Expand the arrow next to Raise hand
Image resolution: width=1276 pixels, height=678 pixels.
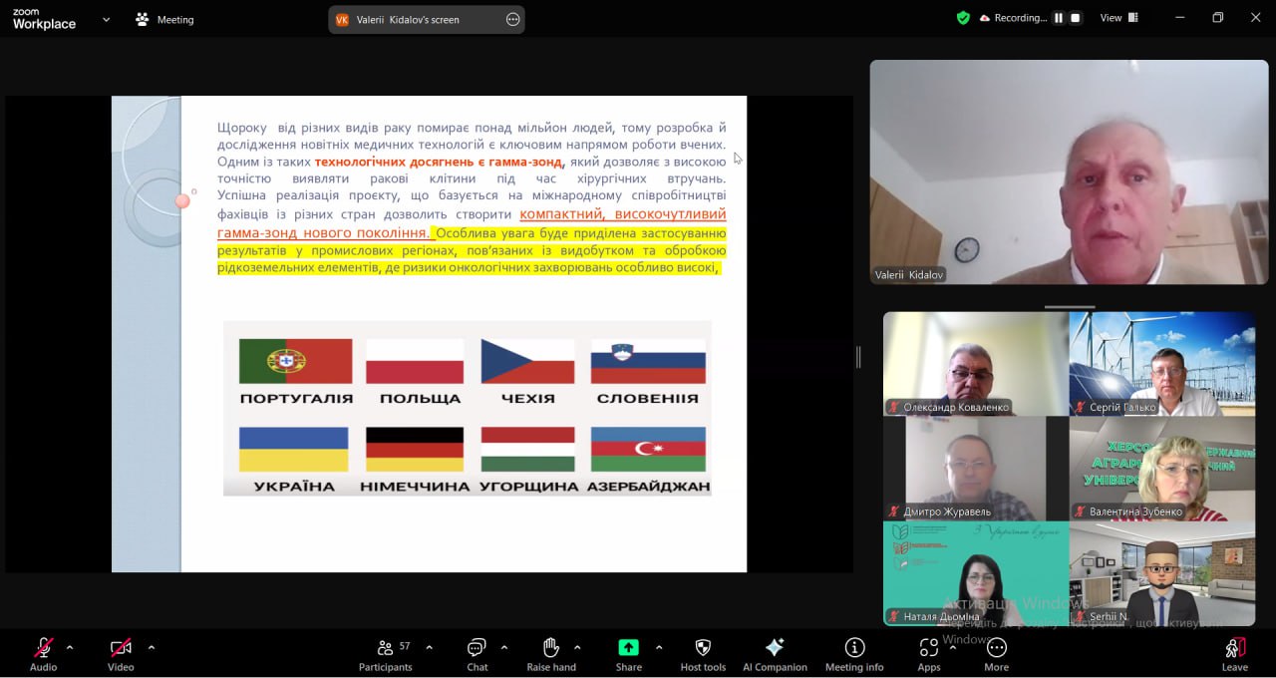tap(577, 647)
